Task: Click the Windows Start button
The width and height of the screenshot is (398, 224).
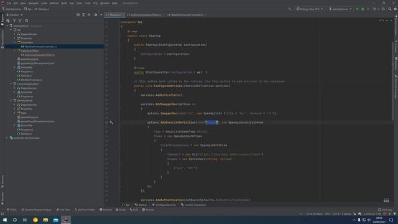Action: click(5, 220)
